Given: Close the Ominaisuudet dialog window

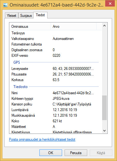Looking at the screenshot, I should coord(110,3).
